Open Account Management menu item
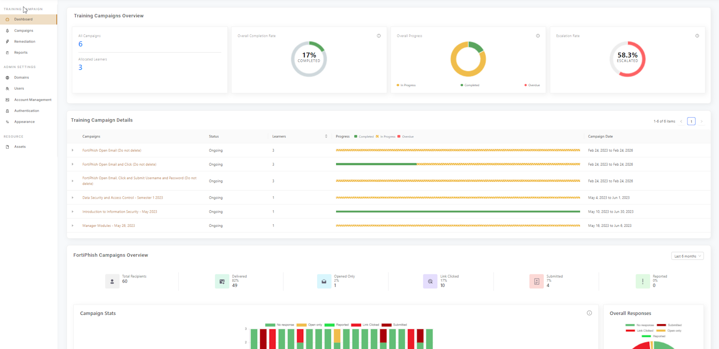 pos(33,100)
